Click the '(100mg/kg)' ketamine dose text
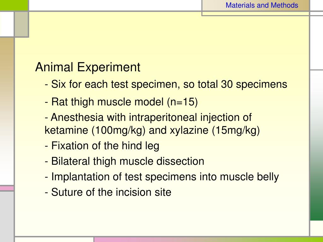The width and height of the screenshot is (323, 242). [119, 130]
